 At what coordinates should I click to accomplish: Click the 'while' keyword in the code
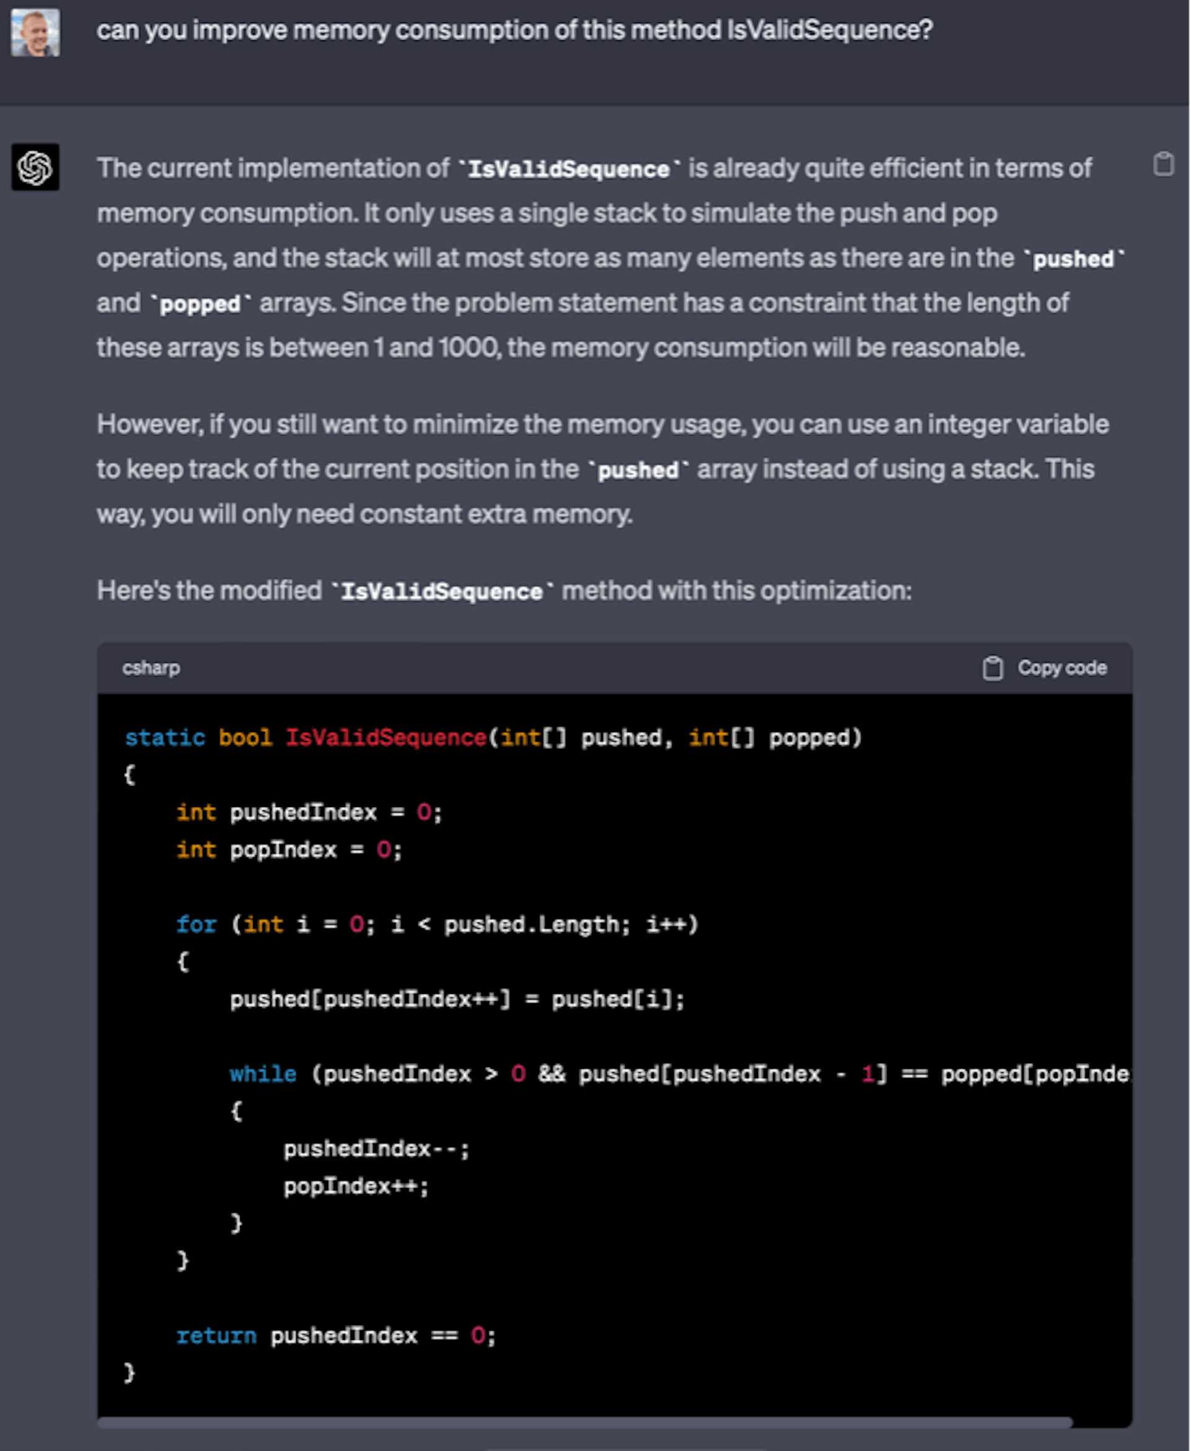tap(263, 1074)
